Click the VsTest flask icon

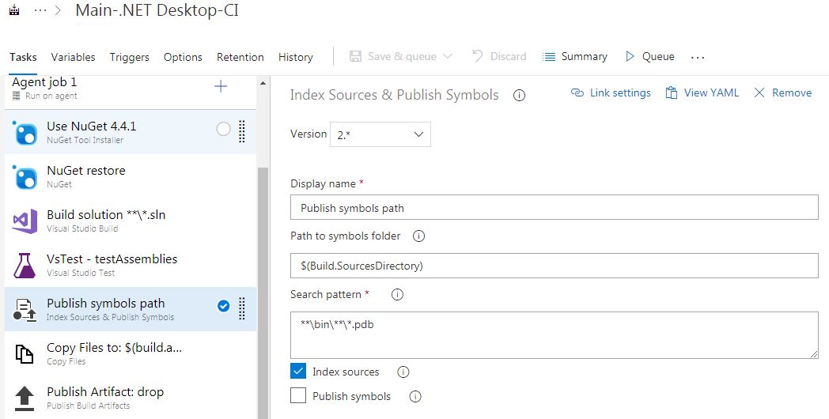[x=25, y=266]
